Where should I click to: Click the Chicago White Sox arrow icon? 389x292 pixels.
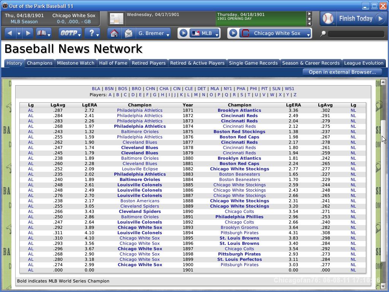(233, 33)
